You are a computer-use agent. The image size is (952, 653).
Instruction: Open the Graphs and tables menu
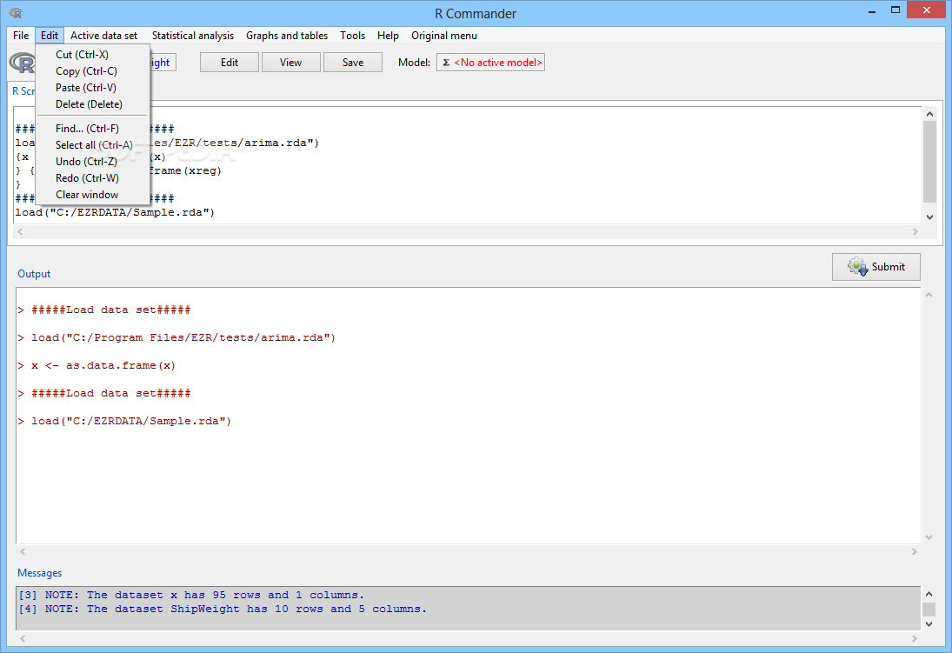(x=287, y=36)
